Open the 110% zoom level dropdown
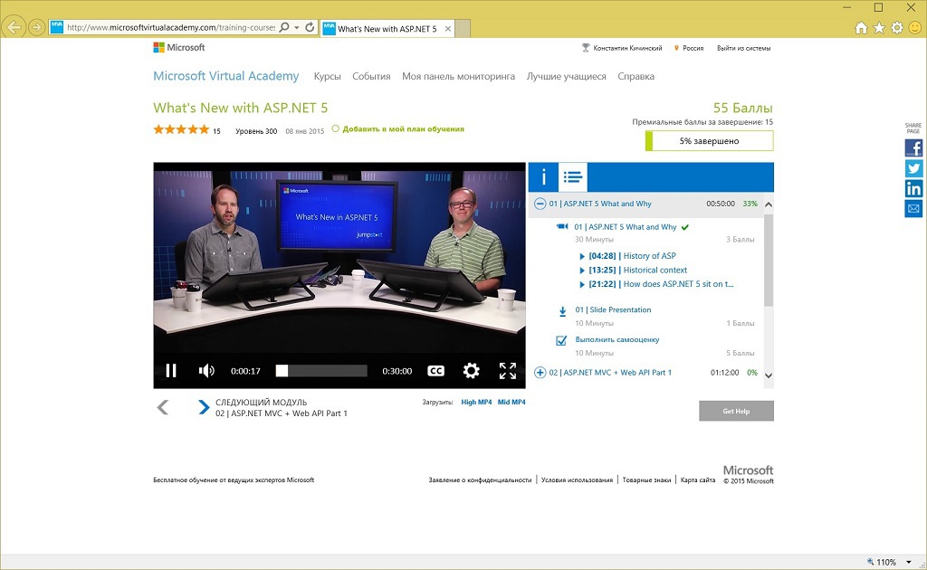 click(908, 563)
